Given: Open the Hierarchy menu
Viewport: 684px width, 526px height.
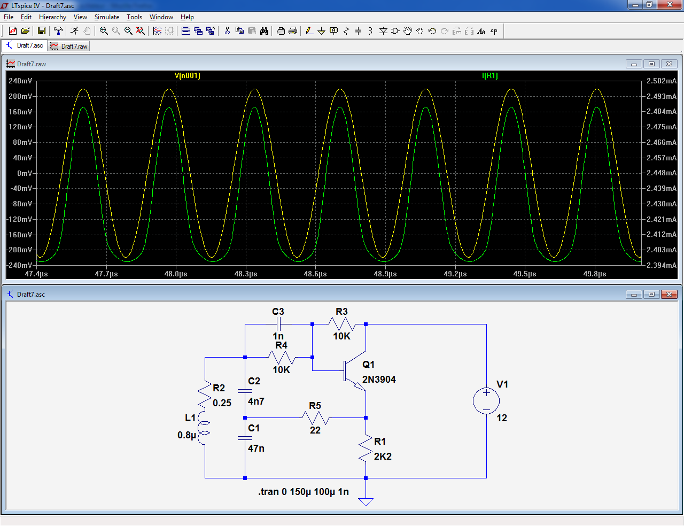Looking at the screenshot, I should 52,17.
